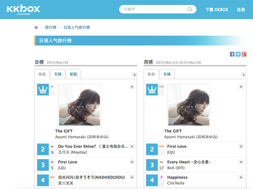Switch to 新歌 tab in daily chart

[74, 74]
